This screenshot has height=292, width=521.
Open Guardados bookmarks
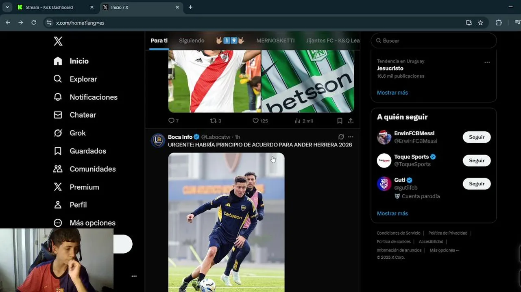pyautogui.click(x=80, y=151)
